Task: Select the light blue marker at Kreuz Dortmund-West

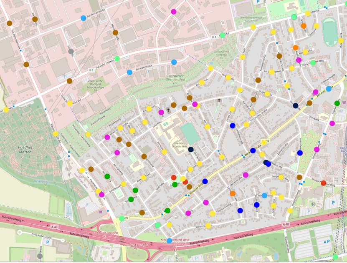Action: pyautogui.click(x=169, y=240)
